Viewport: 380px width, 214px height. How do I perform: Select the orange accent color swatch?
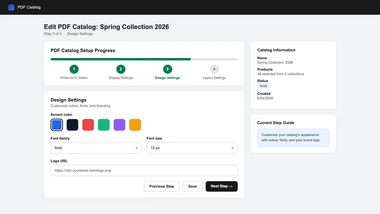pyautogui.click(x=135, y=125)
